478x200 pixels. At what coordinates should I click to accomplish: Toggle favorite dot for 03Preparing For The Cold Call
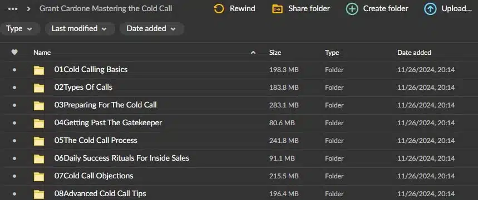[14, 105]
